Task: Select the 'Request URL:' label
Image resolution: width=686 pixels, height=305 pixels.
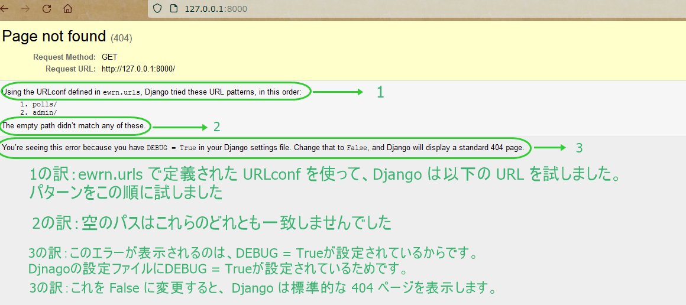Action: coord(70,69)
